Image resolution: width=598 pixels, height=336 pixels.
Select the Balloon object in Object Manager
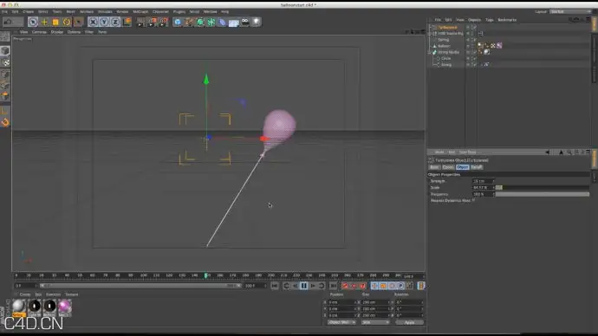coord(444,46)
